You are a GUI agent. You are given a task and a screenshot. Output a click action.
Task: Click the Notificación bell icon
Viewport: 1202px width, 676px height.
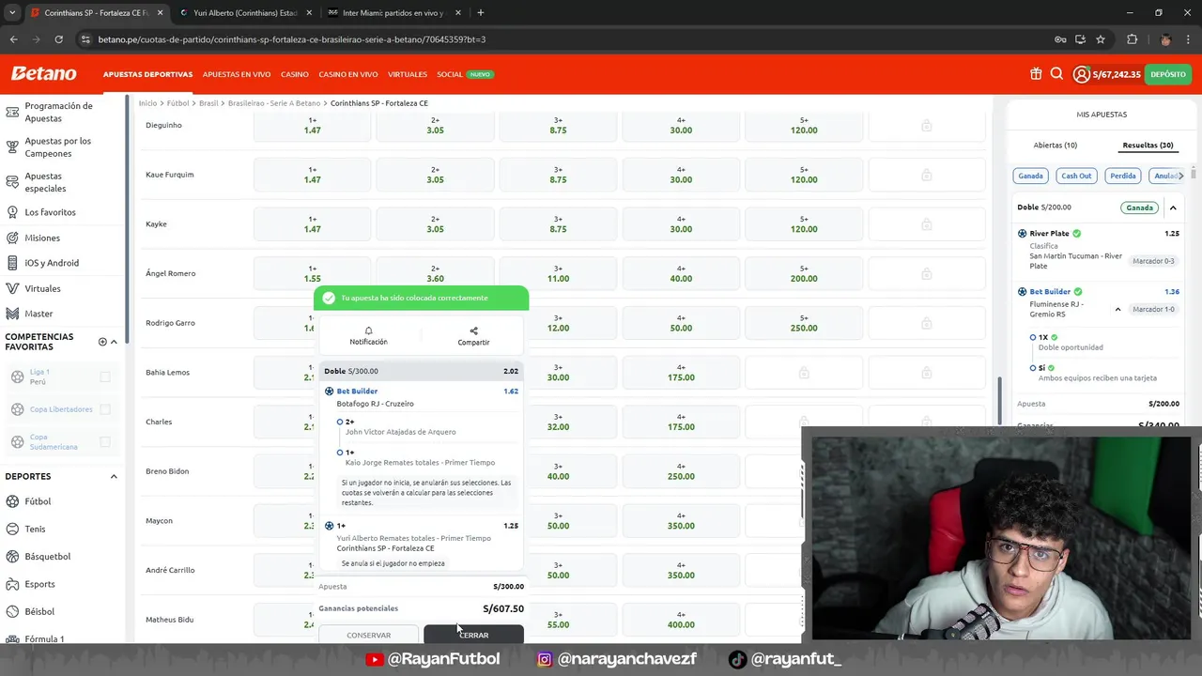[x=368, y=330]
